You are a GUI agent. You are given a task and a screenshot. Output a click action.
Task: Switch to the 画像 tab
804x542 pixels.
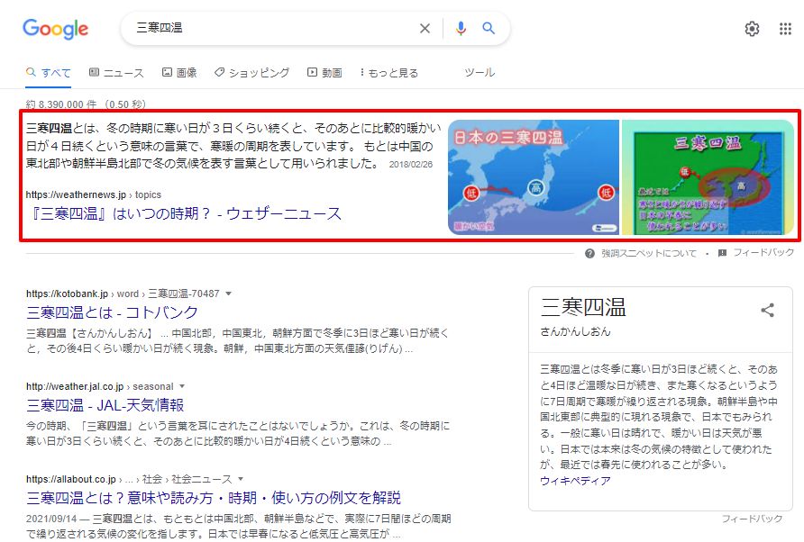pos(179,73)
